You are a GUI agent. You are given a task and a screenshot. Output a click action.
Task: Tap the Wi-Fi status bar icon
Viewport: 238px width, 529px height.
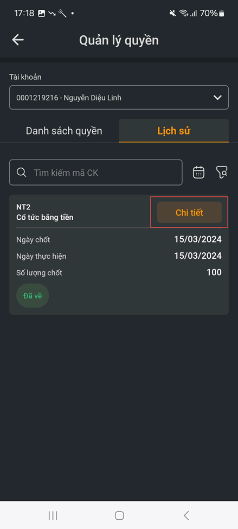(183, 13)
